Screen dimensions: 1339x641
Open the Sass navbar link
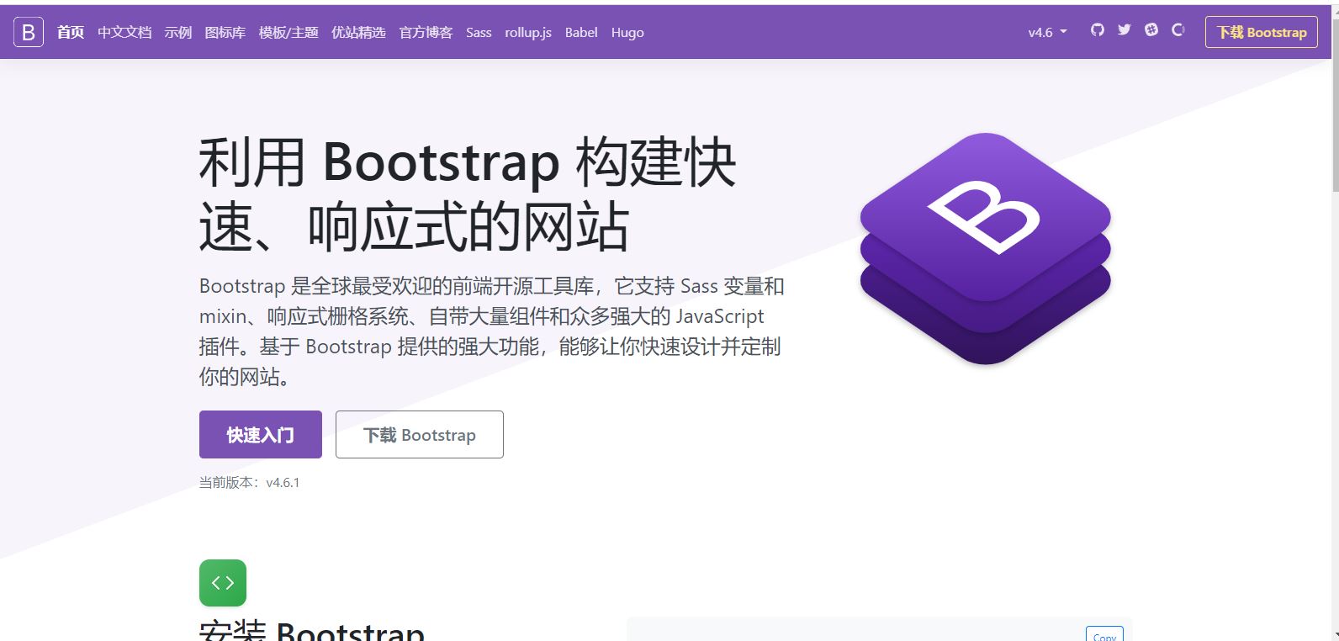[x=479, y=32]
